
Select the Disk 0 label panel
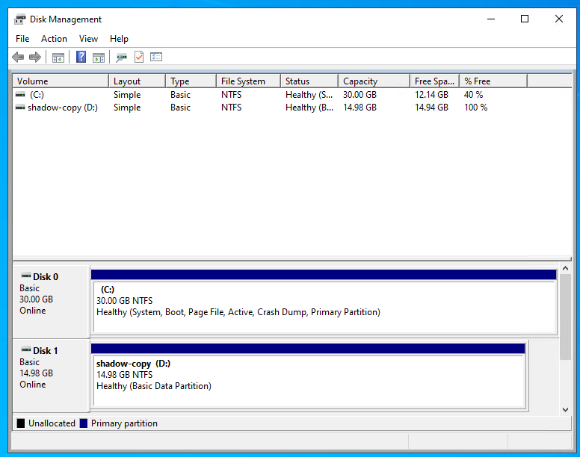coord(51,301)
